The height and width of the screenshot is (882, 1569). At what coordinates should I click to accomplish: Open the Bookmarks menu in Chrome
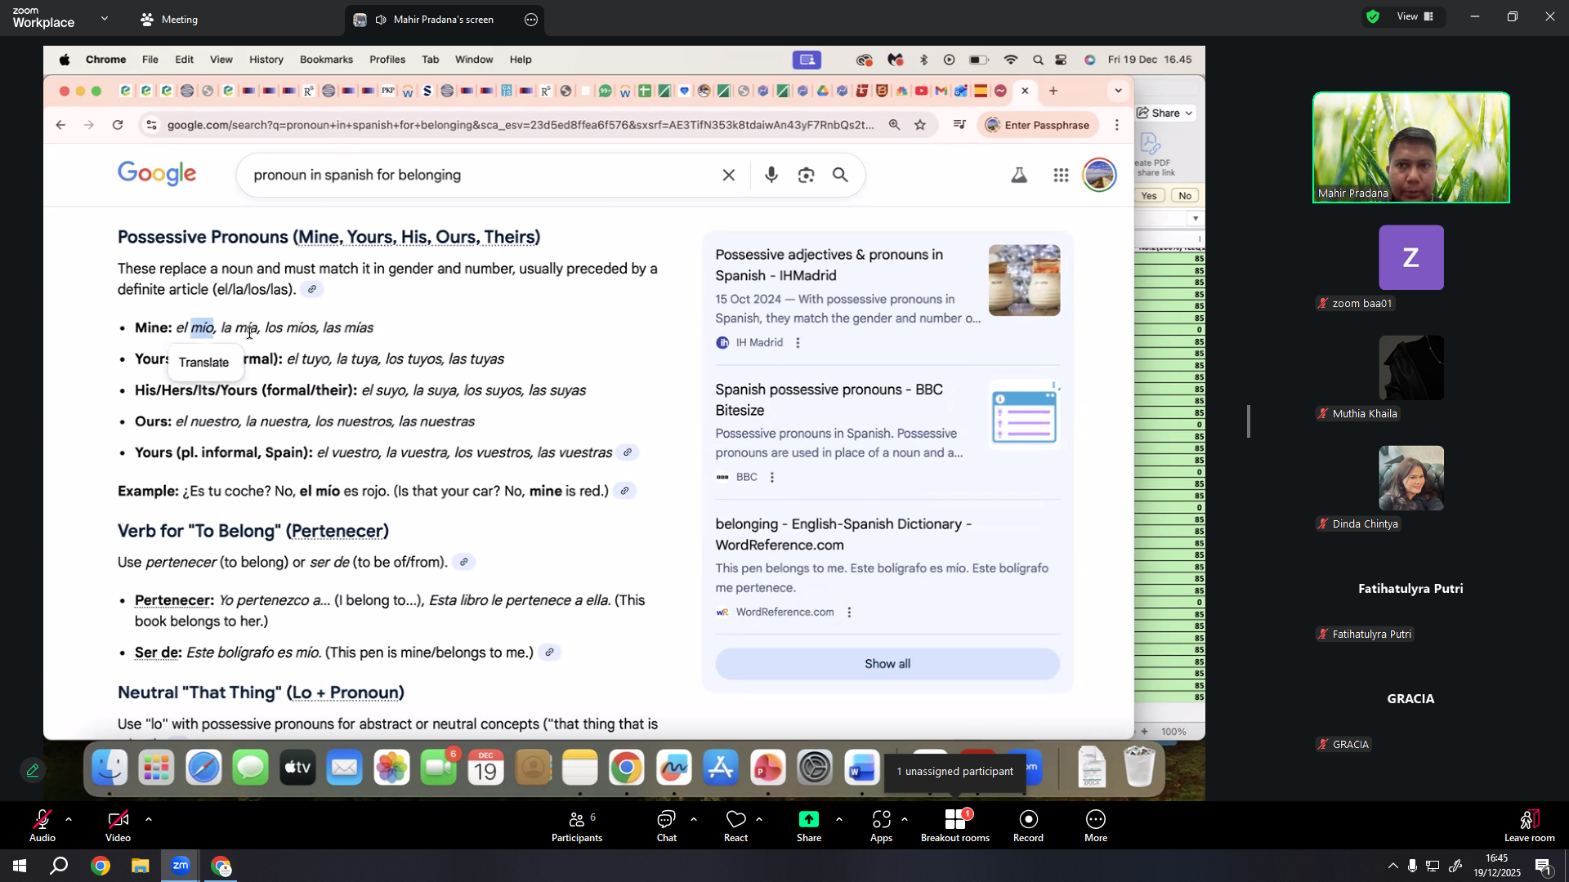(326, 60)
